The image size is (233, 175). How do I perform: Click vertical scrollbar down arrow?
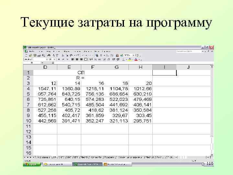point(212,155)
